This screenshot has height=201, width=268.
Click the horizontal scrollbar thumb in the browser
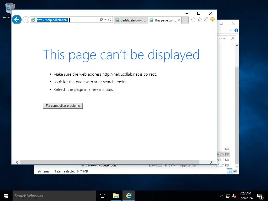110,162
